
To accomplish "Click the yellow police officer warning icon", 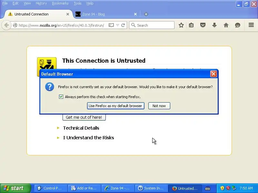I will click(x=47, y=63).
